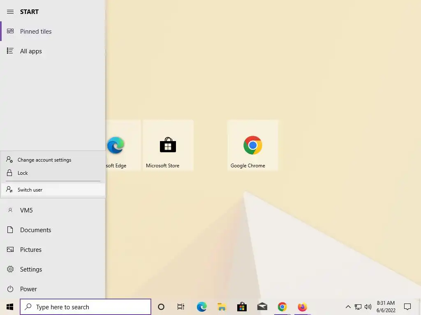The width and height of the screenshot is (421, 315).
Task: Open Microsoft Edge from the taskbar
Action: point(201,307)
